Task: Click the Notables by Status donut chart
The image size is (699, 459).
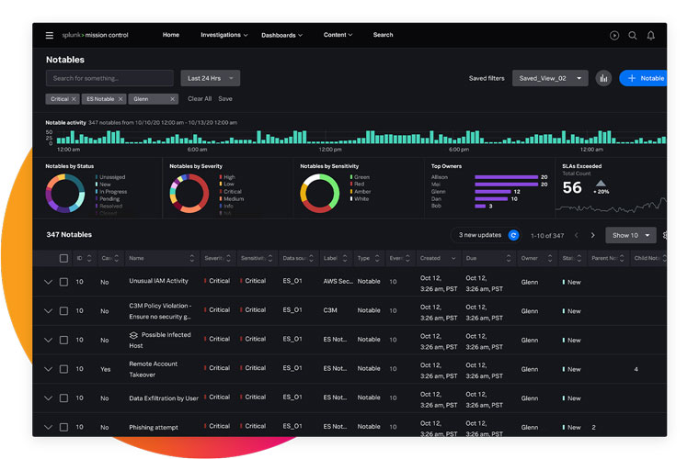Action: click(65, 193)
